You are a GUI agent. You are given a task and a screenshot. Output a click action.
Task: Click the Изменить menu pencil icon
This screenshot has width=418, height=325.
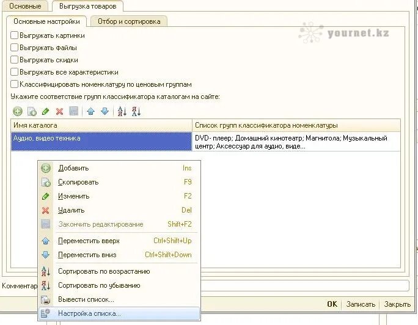46,196
